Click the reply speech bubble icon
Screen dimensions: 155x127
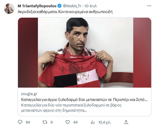(20, 122)
